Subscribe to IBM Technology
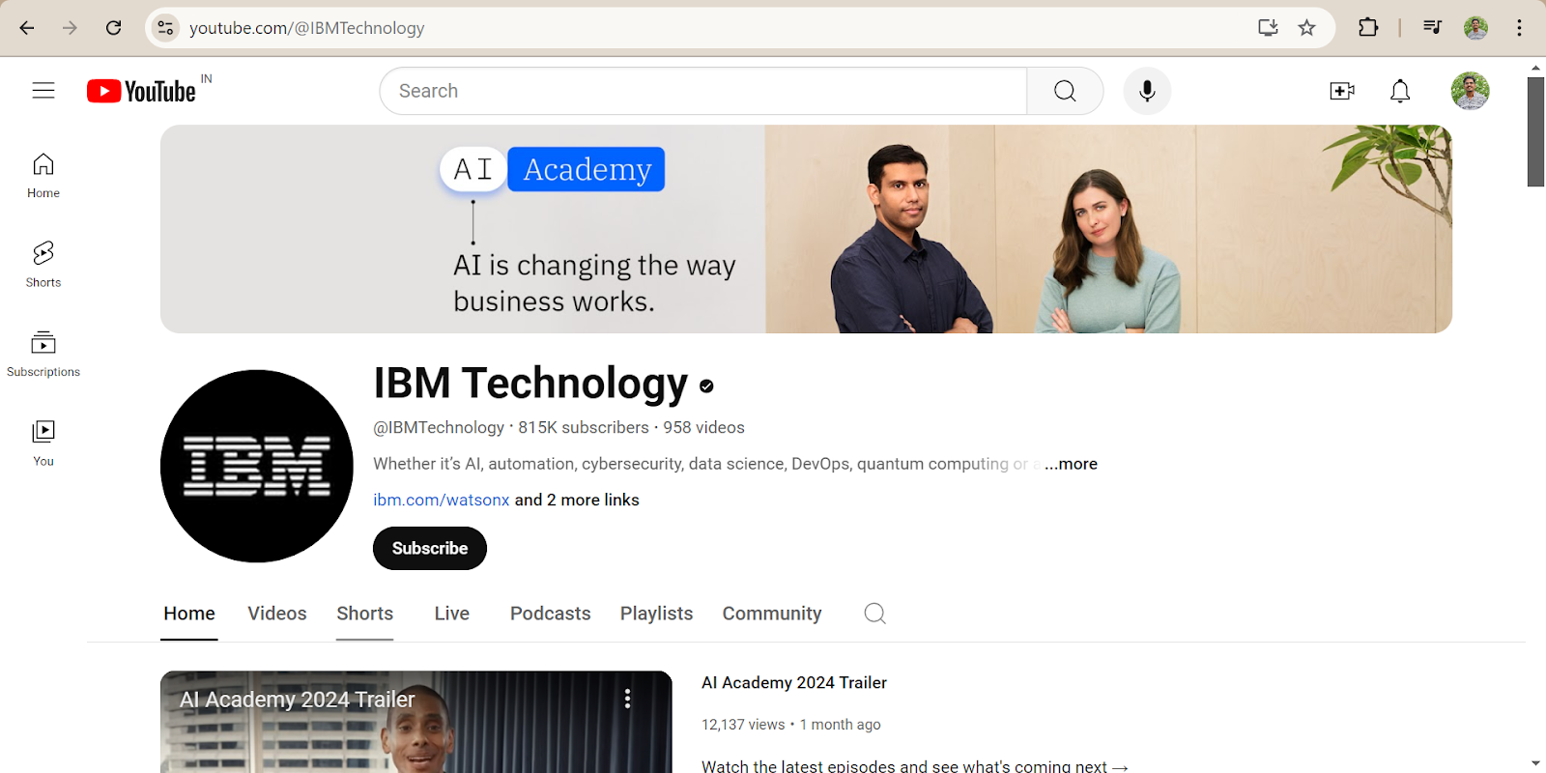Screen dimensions: 1546x773 pos(430,548)
